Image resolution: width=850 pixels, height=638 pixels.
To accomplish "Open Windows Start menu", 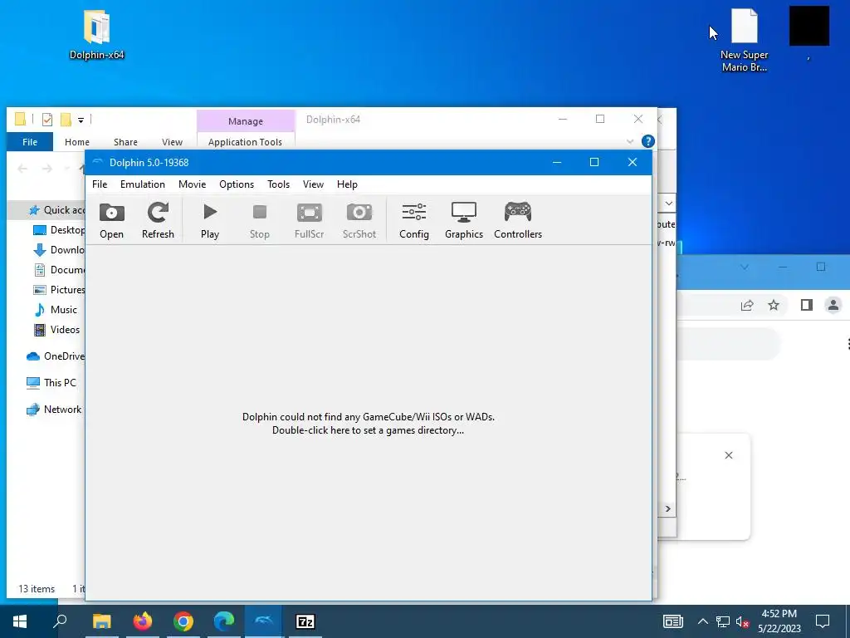I will pyautogui.click(x=20, y=621).
